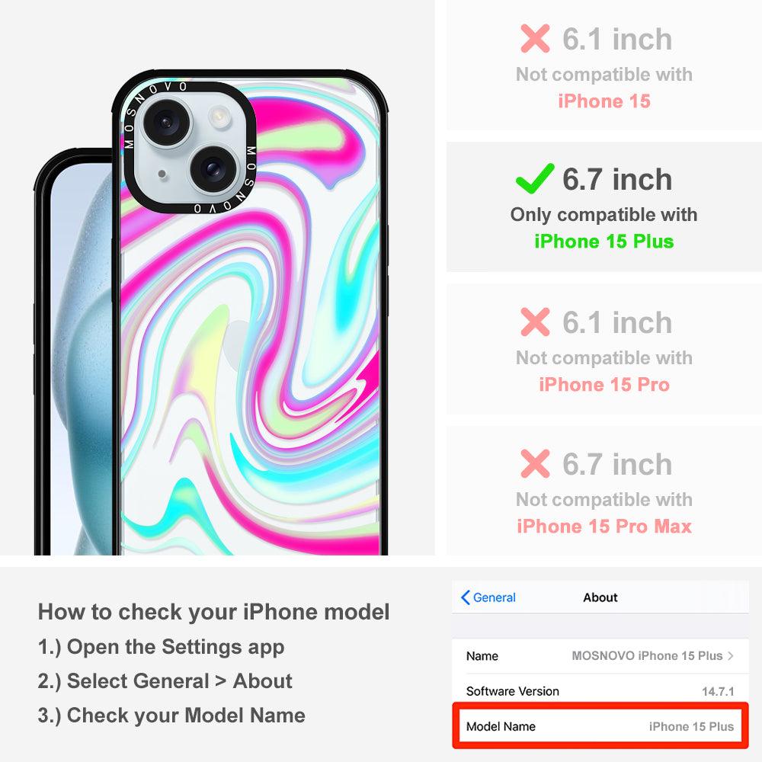The image size is (762, 762).
Task: Click the lower camera lens on the case
Action: click(x=213, y=168)
